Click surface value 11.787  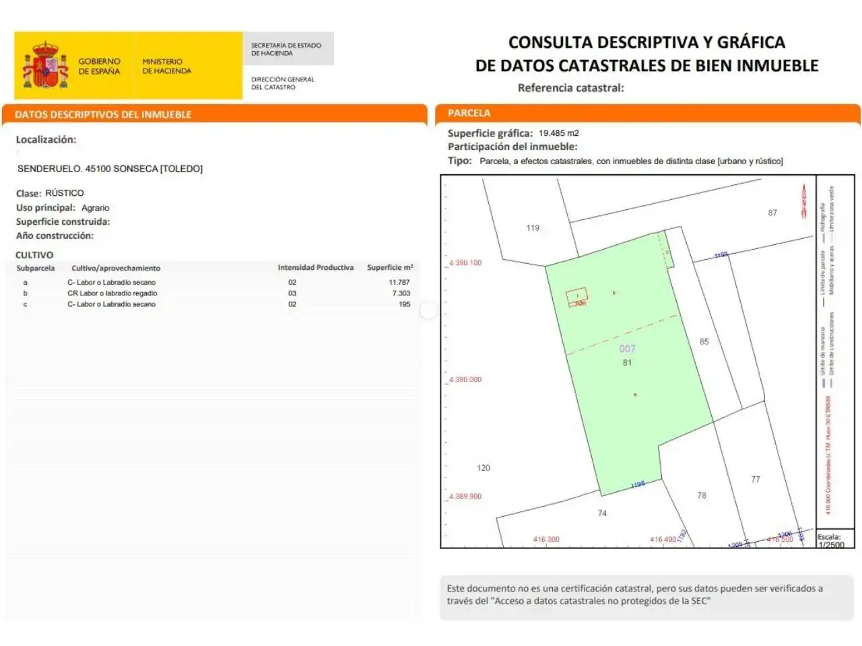[399, 283]
